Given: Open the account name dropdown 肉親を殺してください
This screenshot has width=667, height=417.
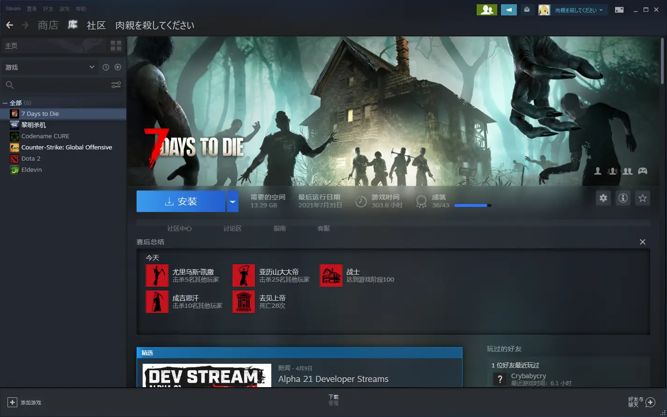Looking at the screenshot, I should (579, 10).
